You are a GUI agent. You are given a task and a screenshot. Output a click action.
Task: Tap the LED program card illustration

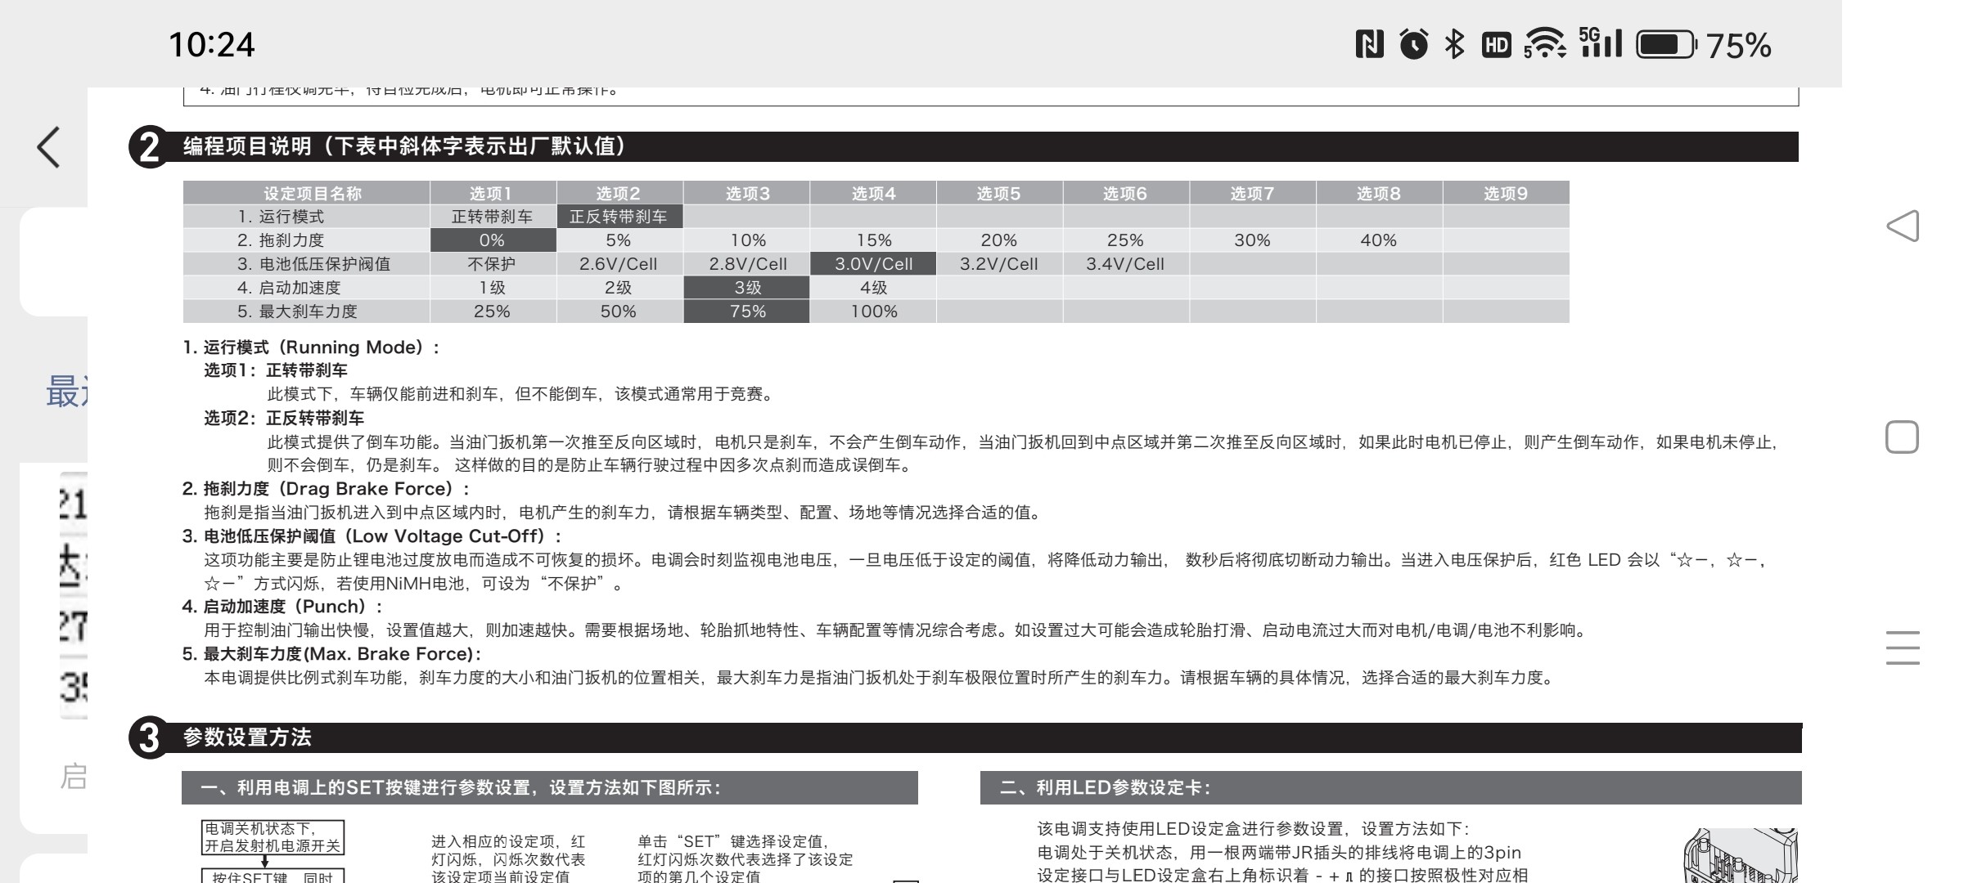[1741, 855]
